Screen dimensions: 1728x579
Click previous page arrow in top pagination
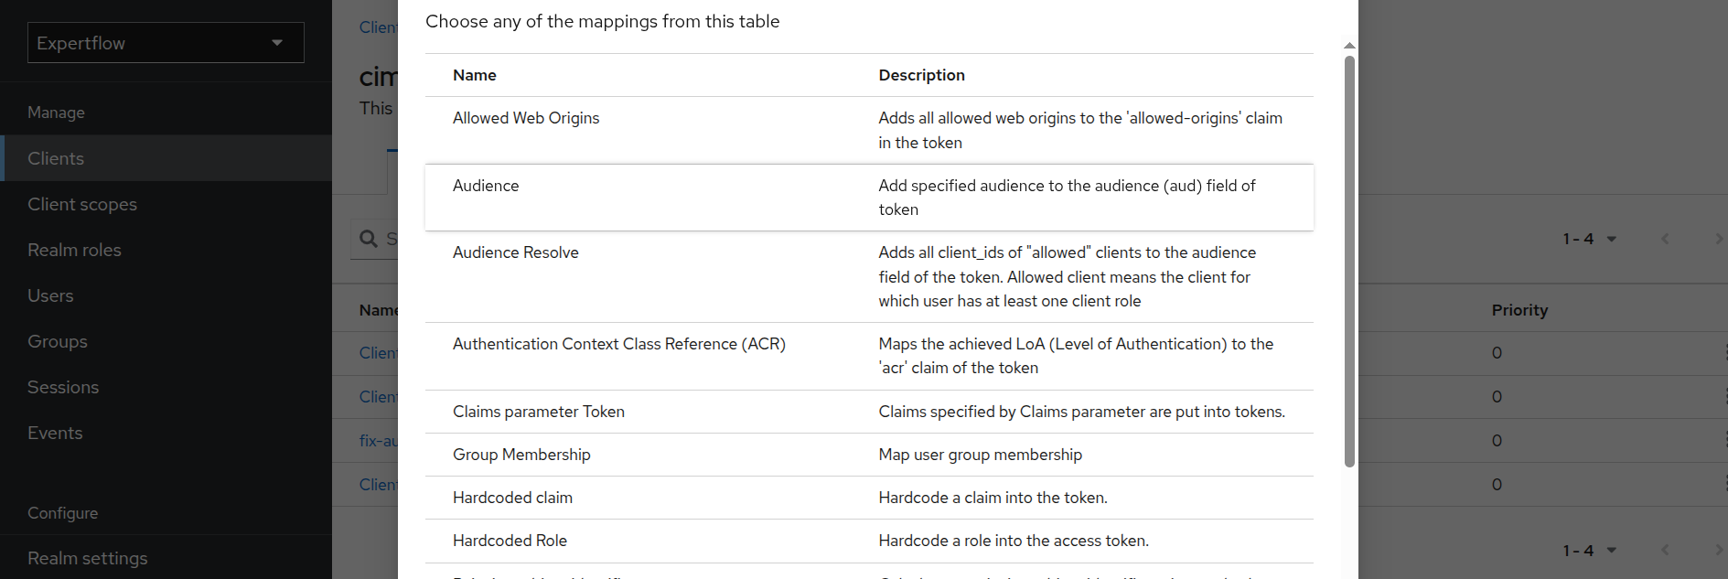coord(1665,239)
